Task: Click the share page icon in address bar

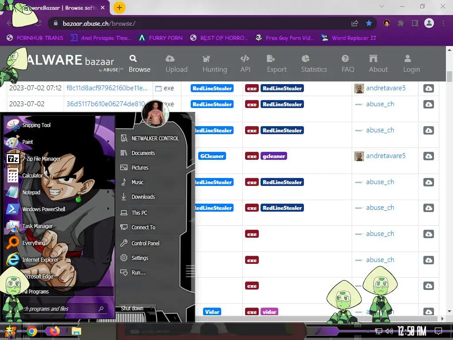Action: coord(355,23)
